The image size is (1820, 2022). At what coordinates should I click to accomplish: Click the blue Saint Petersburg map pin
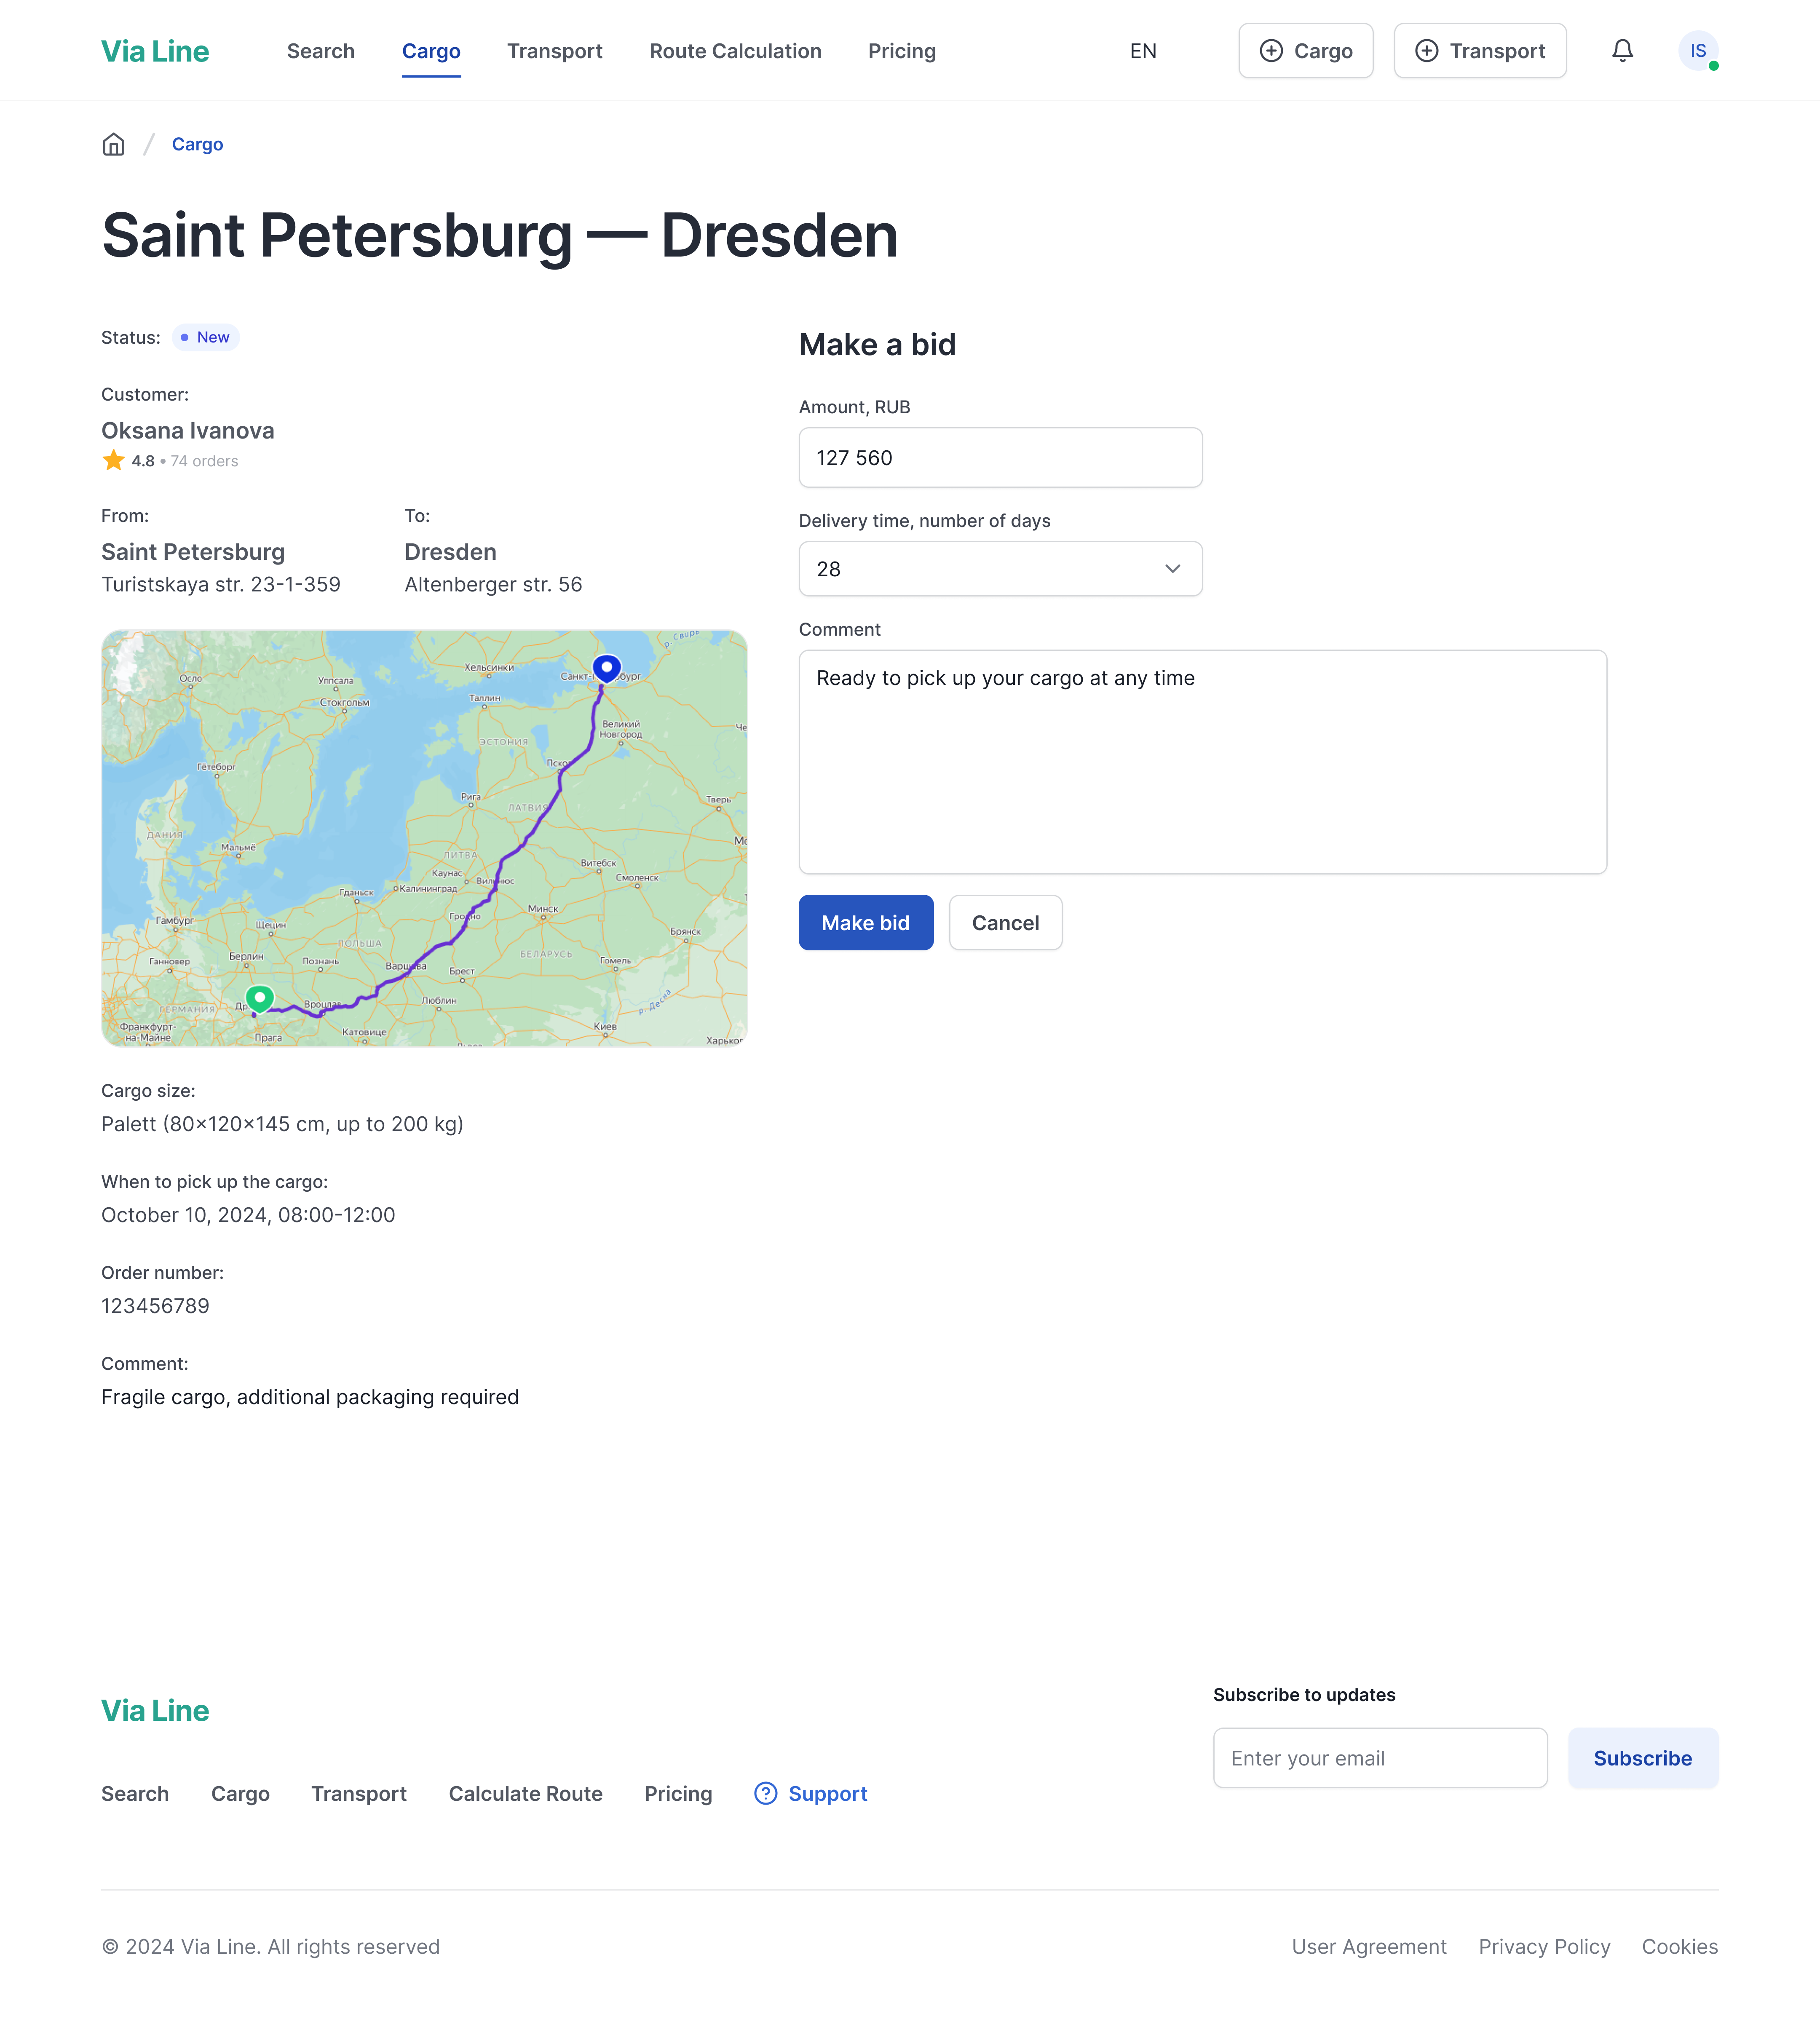tap(606, 667)
